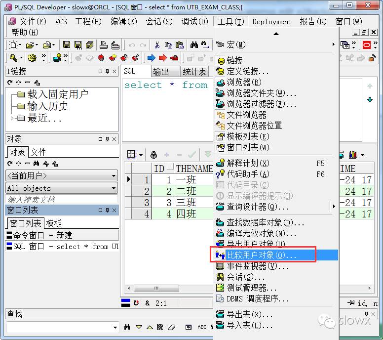Open the 会话(S) menu

(159, 22)
